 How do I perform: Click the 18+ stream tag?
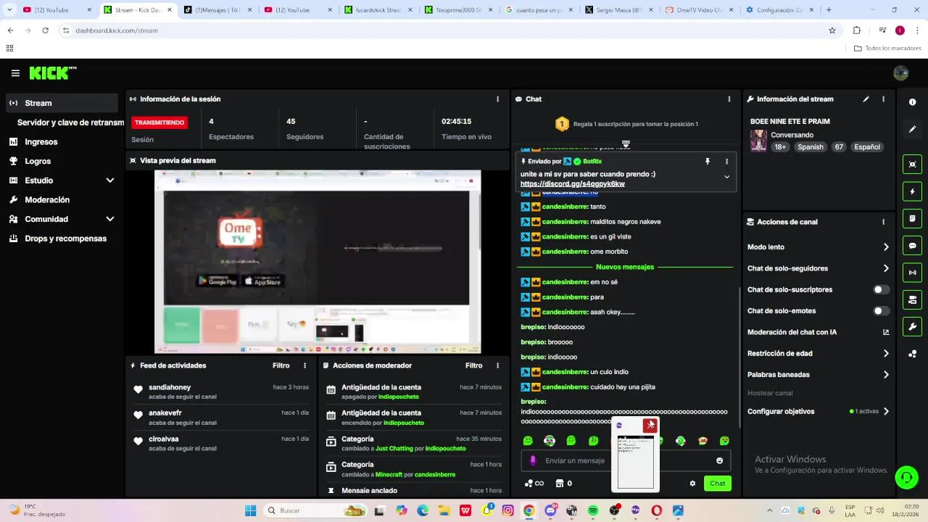[x=780, y=147]
